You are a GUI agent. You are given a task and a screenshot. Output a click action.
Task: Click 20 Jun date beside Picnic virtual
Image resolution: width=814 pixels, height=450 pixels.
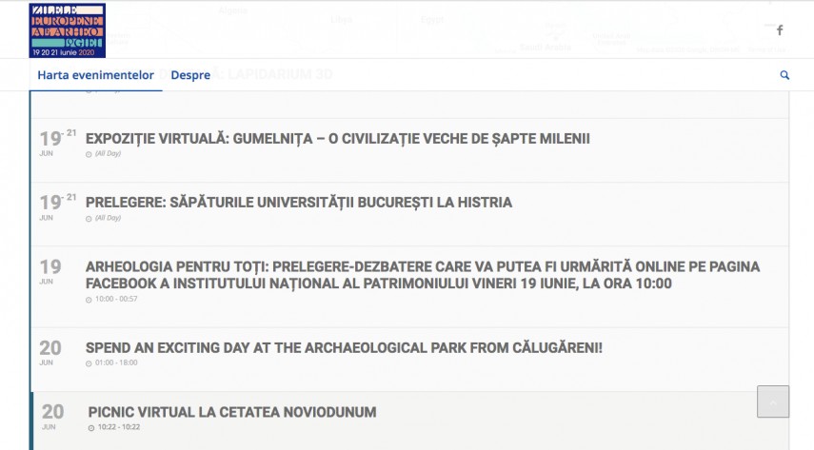[52, 416]
